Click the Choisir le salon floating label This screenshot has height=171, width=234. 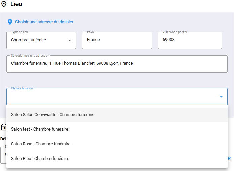(x=22, y=88)
